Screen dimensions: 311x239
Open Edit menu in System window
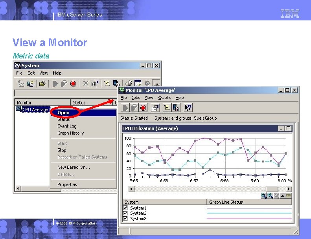[31, 73]
